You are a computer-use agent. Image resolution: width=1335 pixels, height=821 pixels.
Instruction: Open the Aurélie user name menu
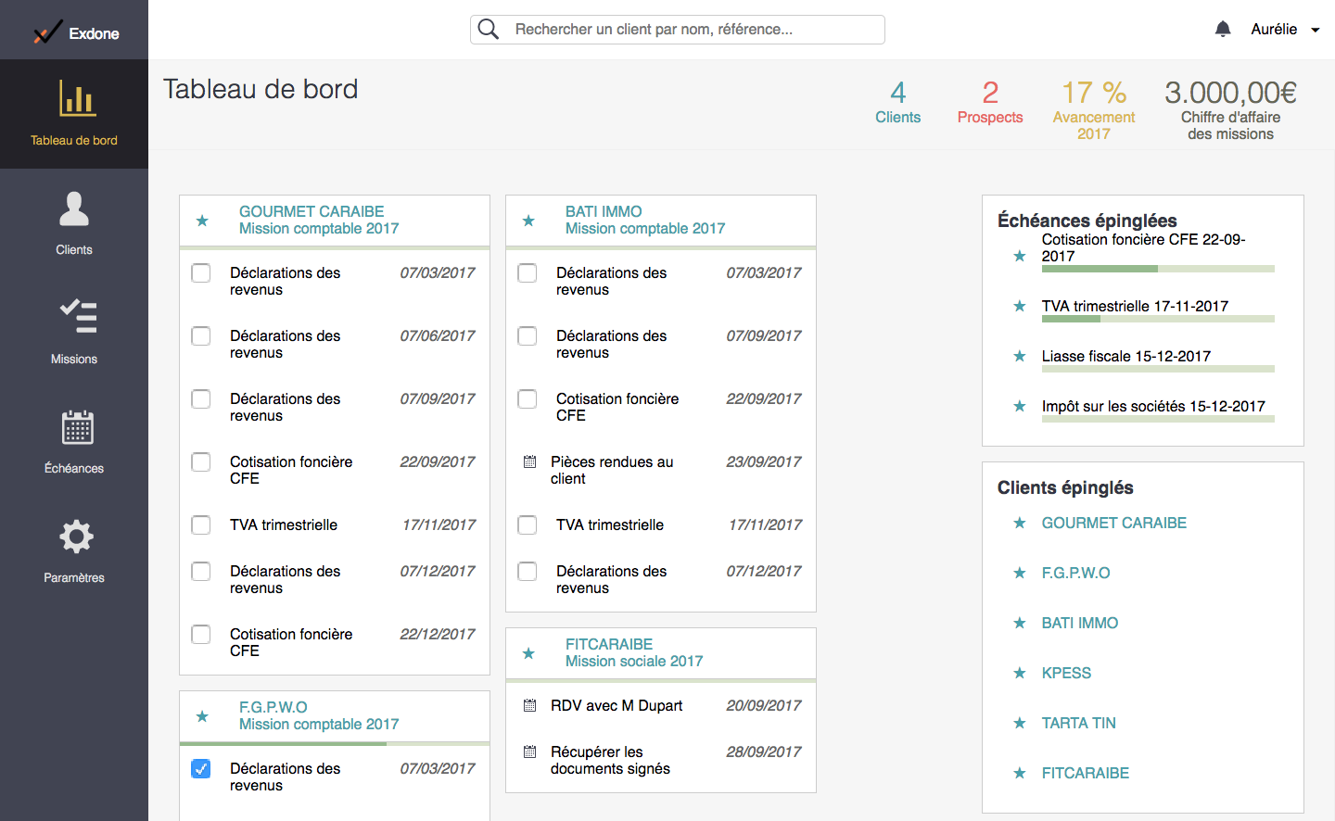[1274, 30]
